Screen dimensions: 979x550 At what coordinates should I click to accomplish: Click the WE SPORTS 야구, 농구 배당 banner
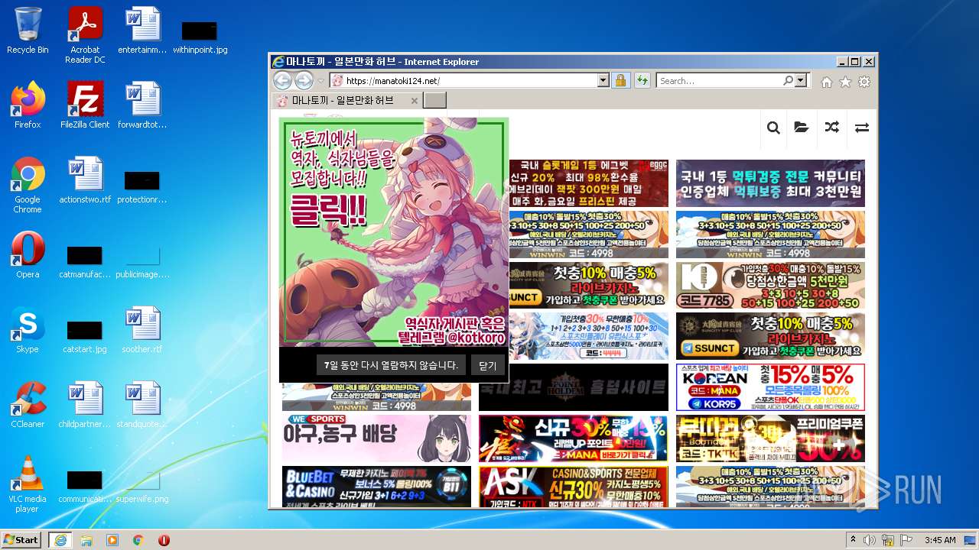click(376, 438)
